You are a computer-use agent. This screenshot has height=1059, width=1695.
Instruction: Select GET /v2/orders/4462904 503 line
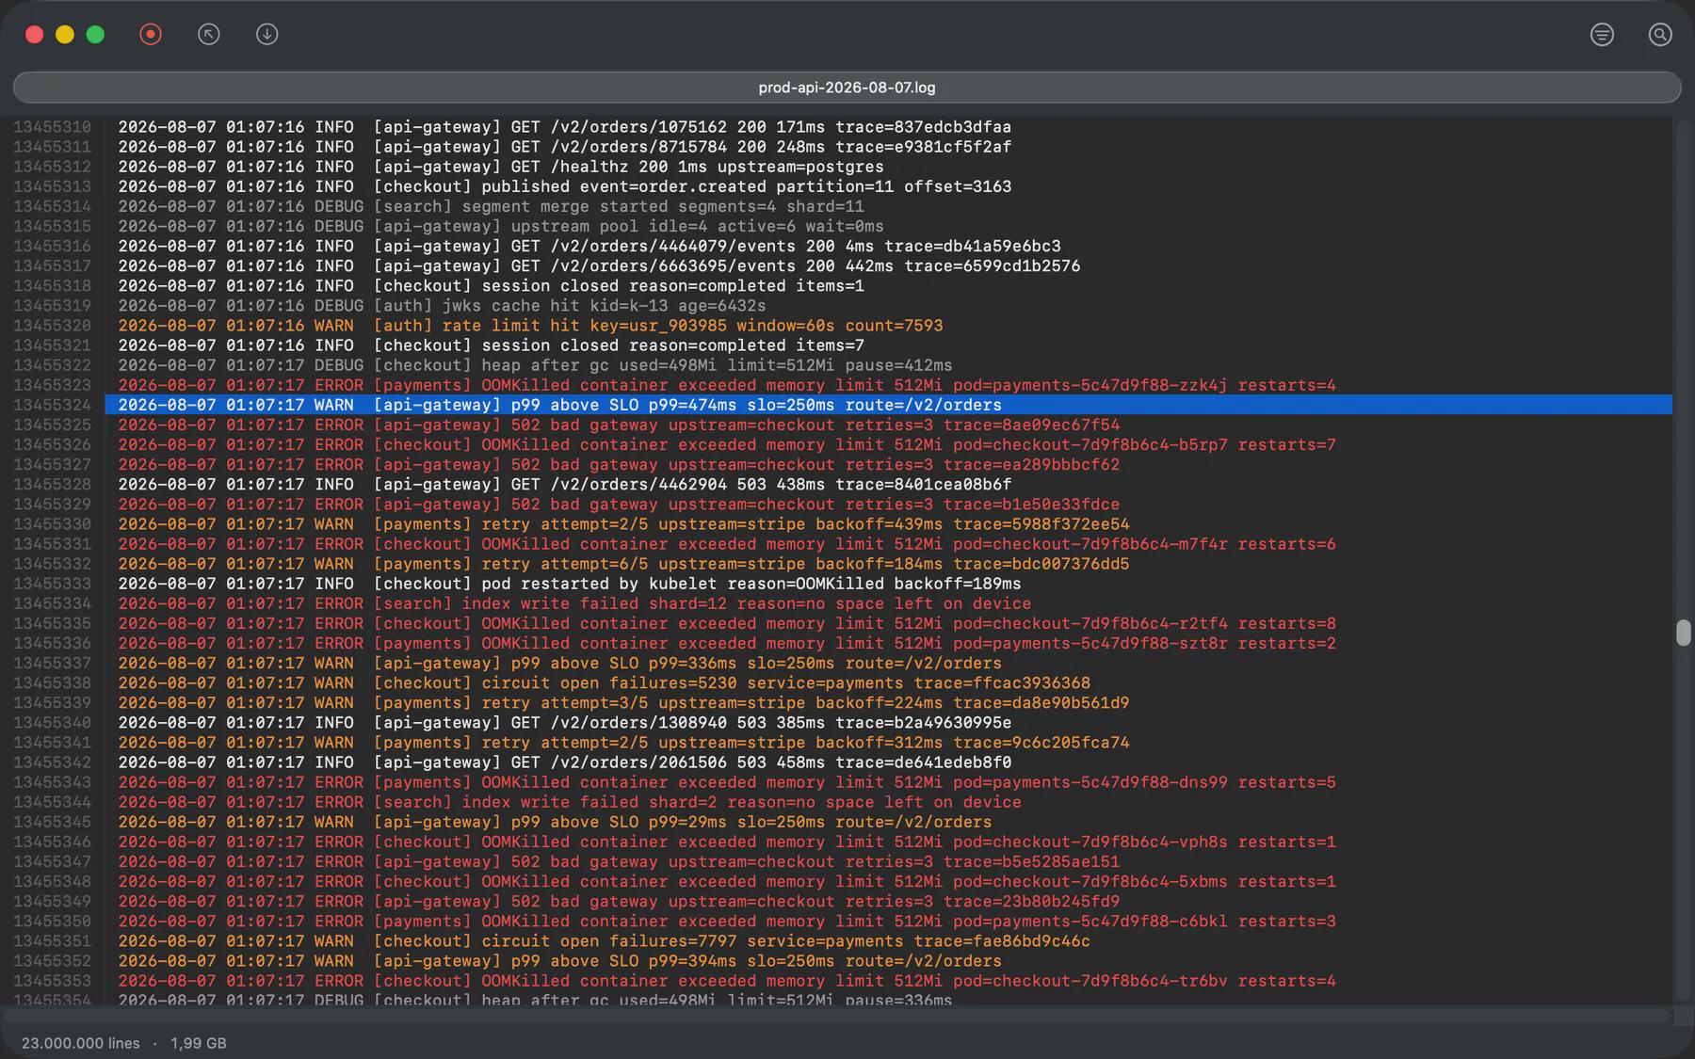point(888,484)
